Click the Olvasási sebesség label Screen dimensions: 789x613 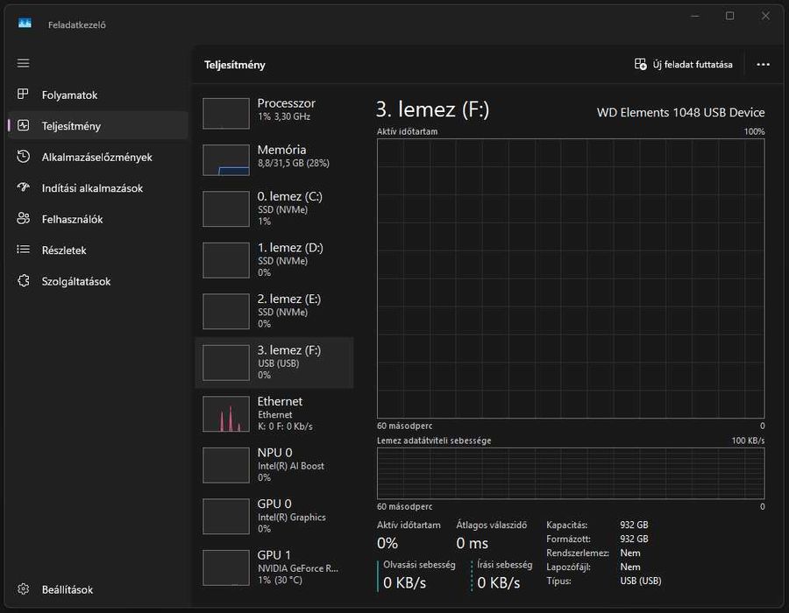(419, 565)
